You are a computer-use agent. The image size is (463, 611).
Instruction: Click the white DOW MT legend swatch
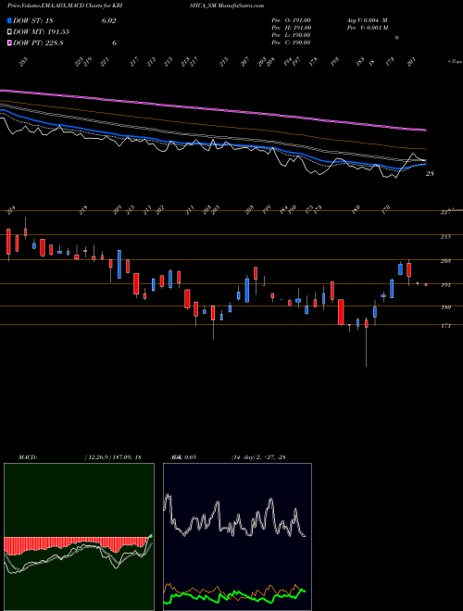coord(9,32)
